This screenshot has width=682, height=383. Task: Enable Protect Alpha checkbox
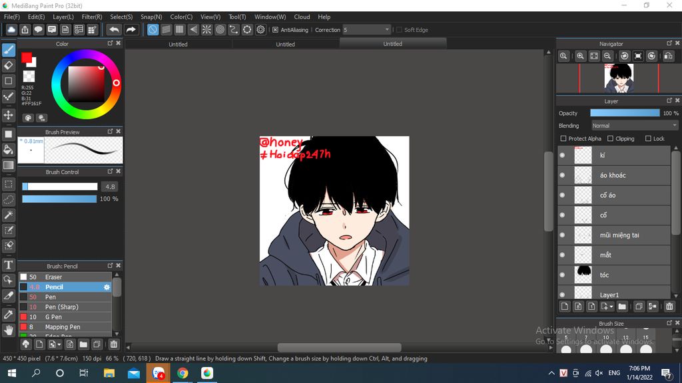point(563,138)
